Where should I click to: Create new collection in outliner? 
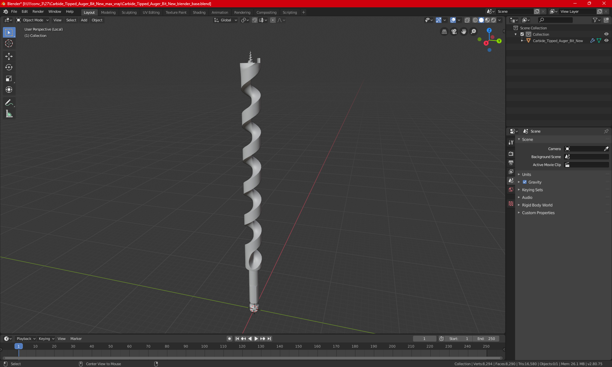[606, 20]
